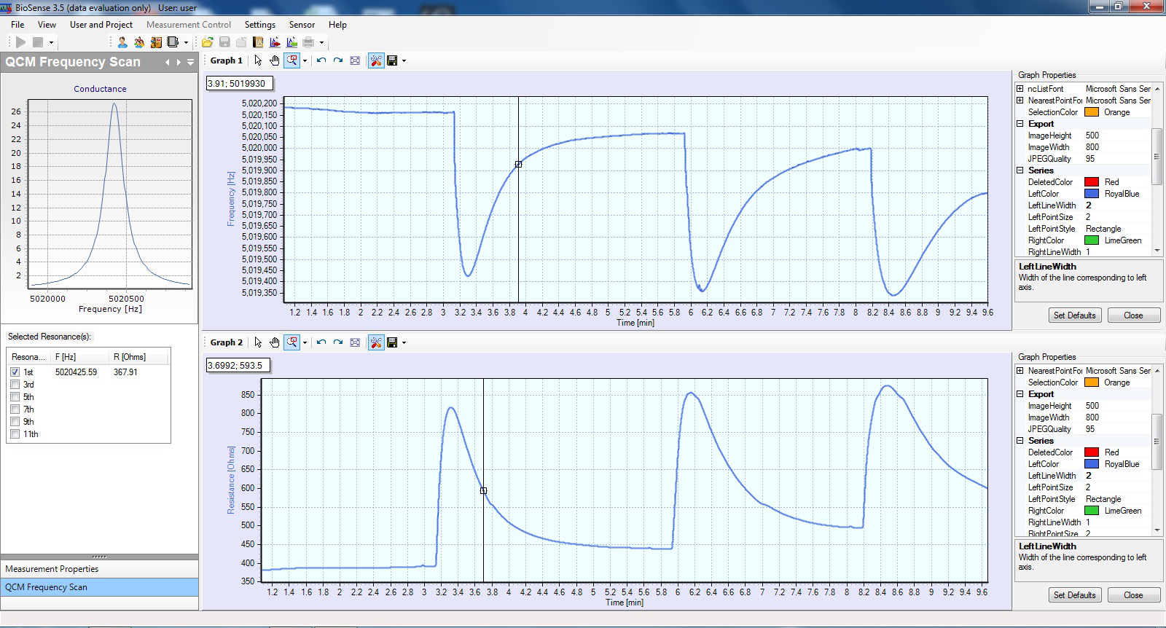The width and height of the screenshot is (1166, 628).
Task: Open the Settings menu
Action: click(259, 25)
